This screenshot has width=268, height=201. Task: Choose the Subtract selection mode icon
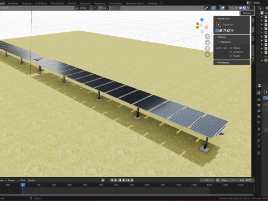tap(224, 31)
